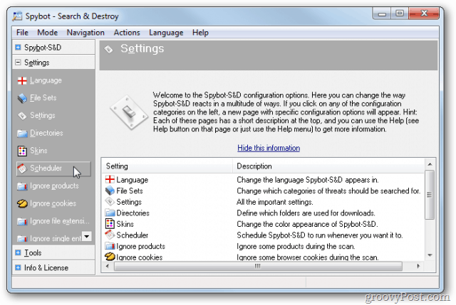Open the Mode menu
This screenshot has height=305, width=456.
48,33
